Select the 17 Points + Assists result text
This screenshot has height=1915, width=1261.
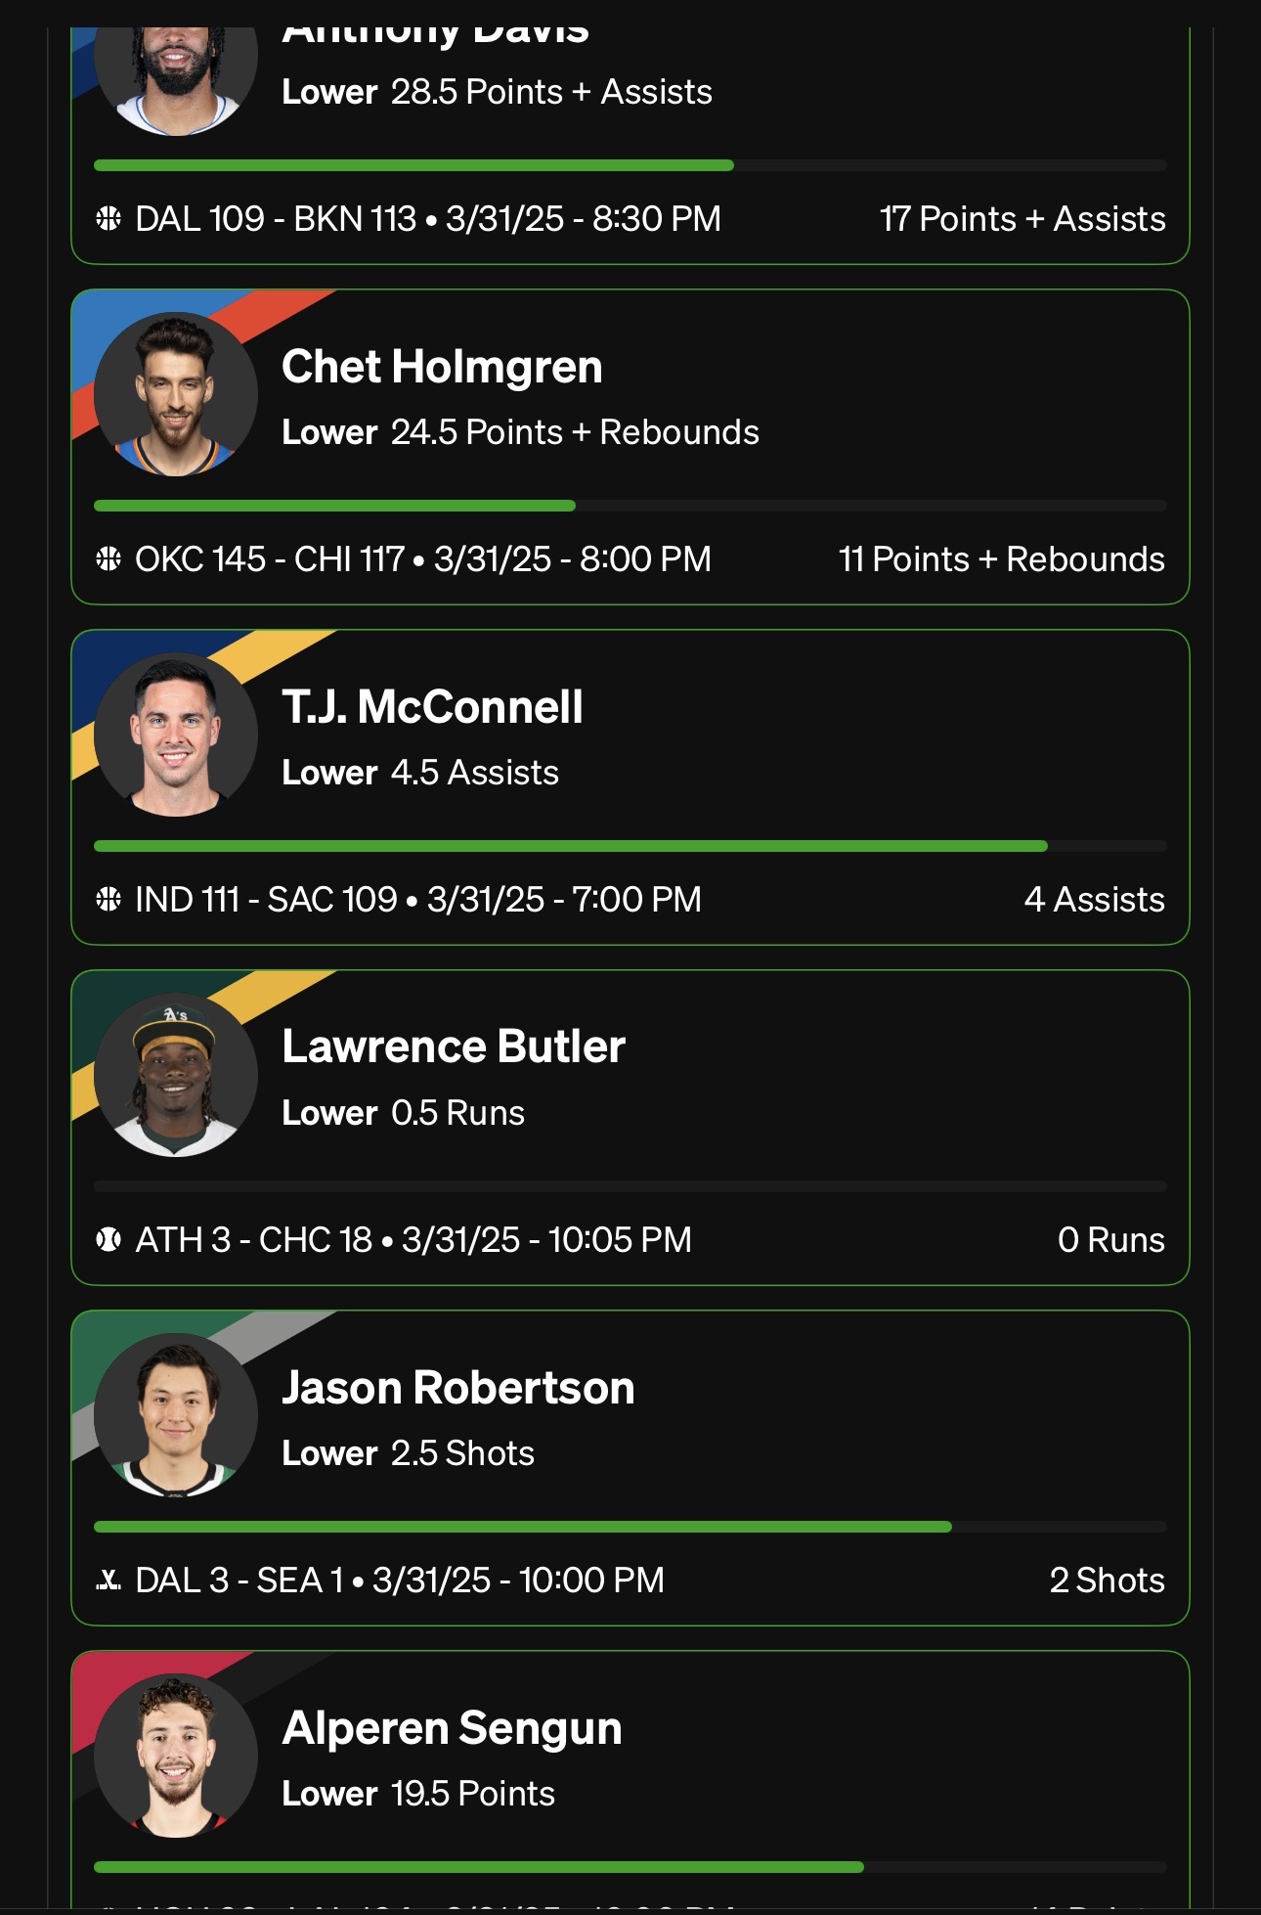[1022, 219]
